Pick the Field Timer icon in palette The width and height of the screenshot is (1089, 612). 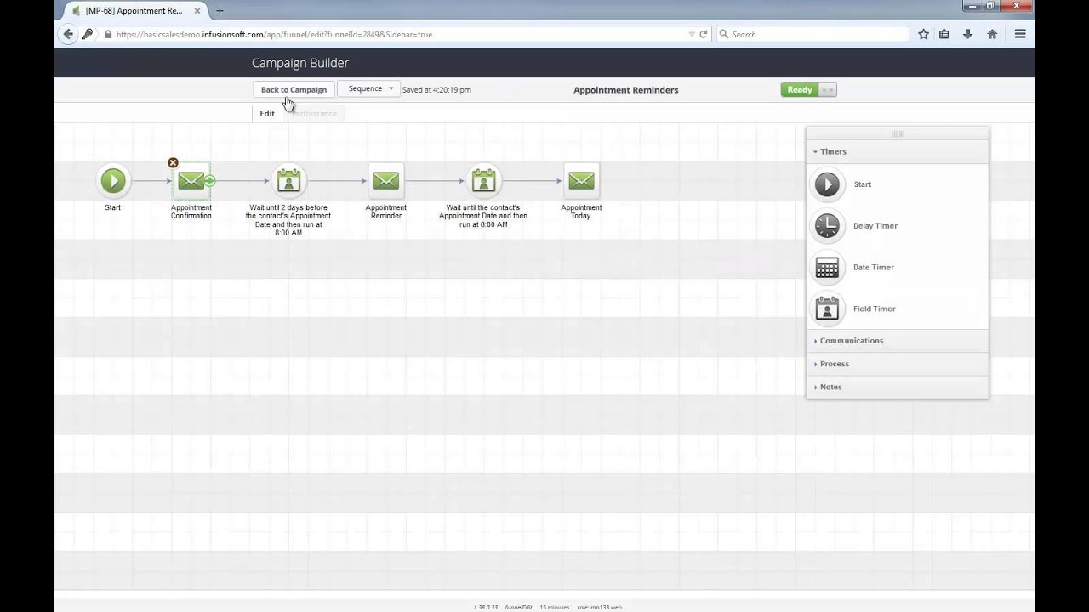tap(827, 309)
